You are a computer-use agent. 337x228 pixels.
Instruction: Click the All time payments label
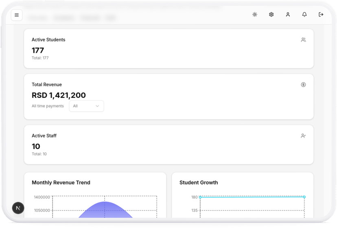[48, 106]
